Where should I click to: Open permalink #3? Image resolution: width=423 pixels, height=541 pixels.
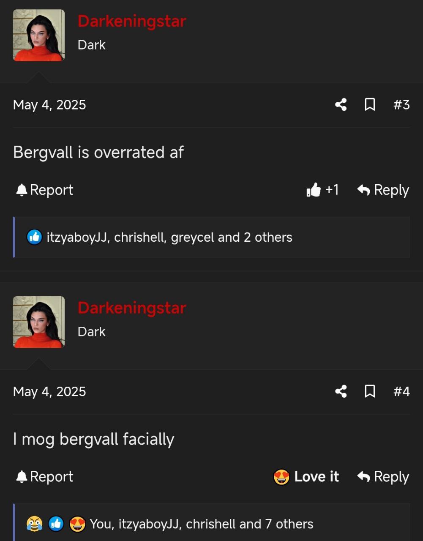pyautogui.click(x=401, y=105)
